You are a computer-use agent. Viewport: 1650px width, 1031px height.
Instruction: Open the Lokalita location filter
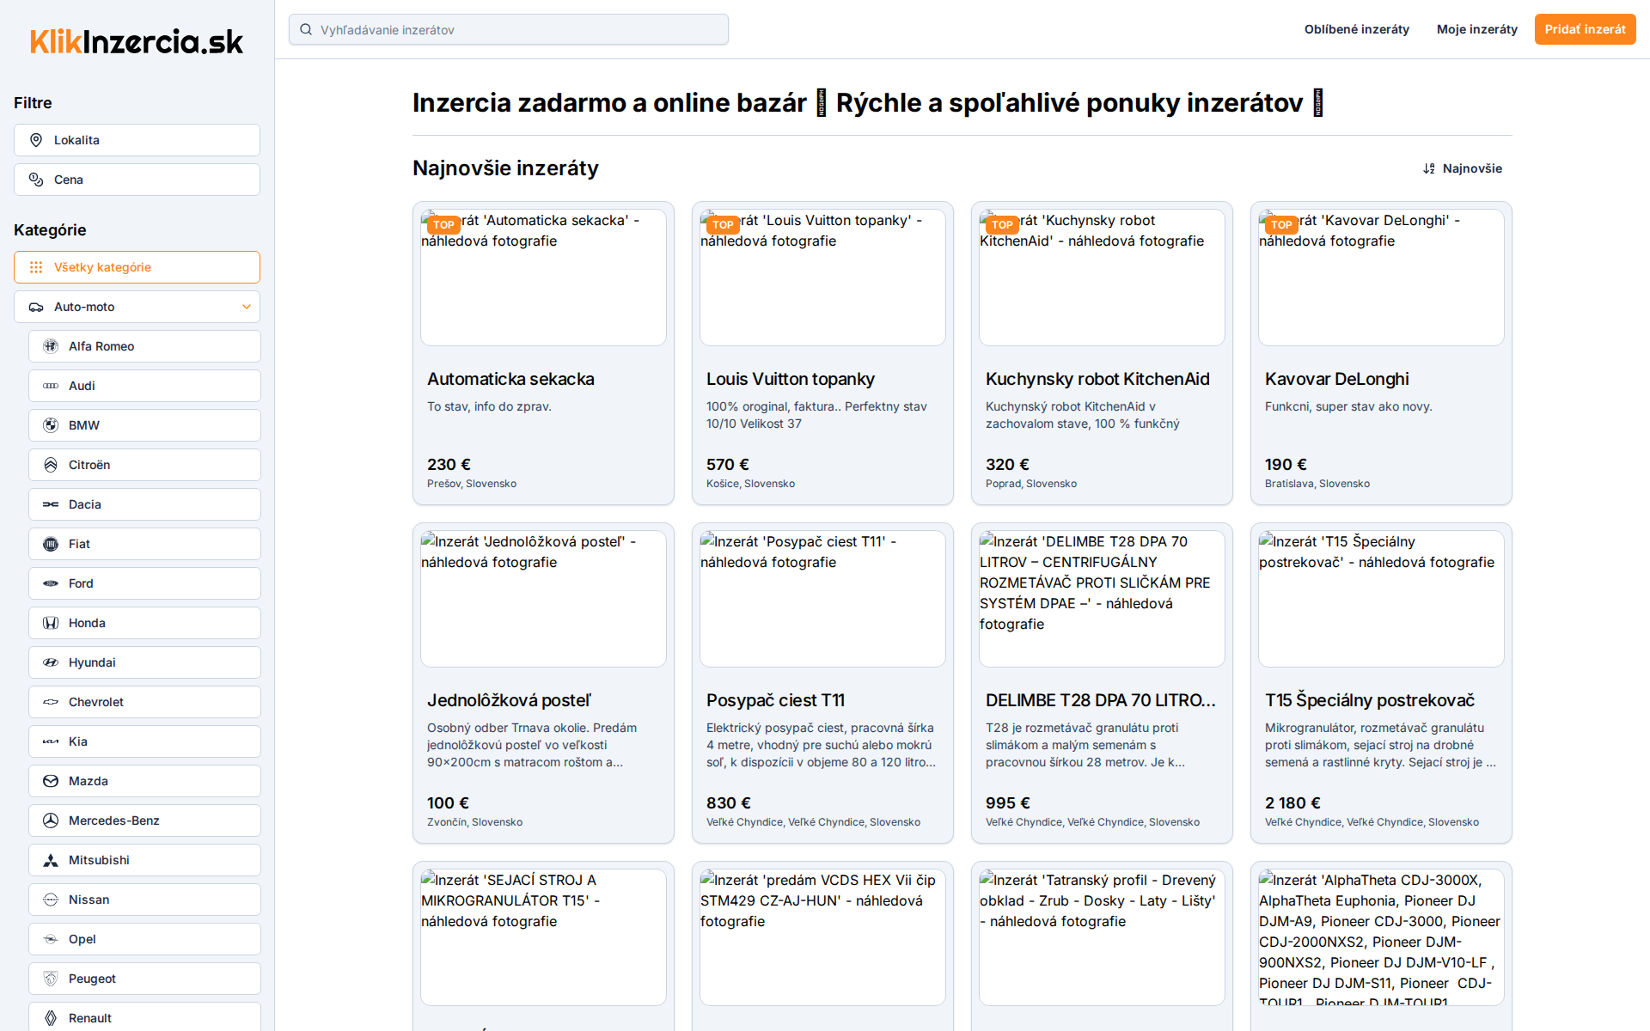(137, 140)
